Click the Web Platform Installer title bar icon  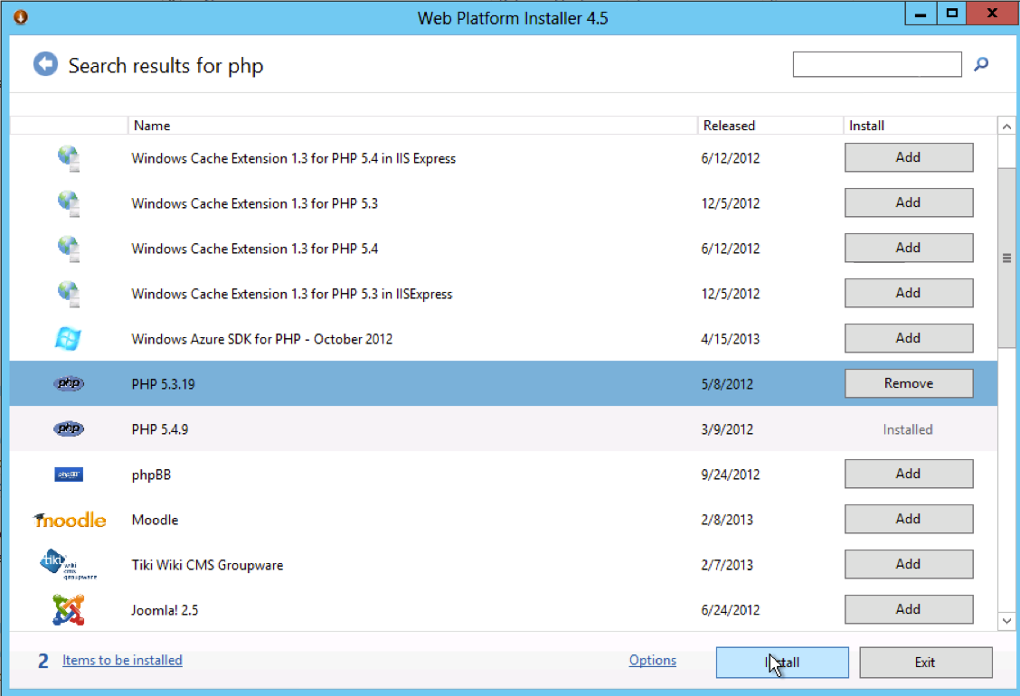tap(21, 17)
